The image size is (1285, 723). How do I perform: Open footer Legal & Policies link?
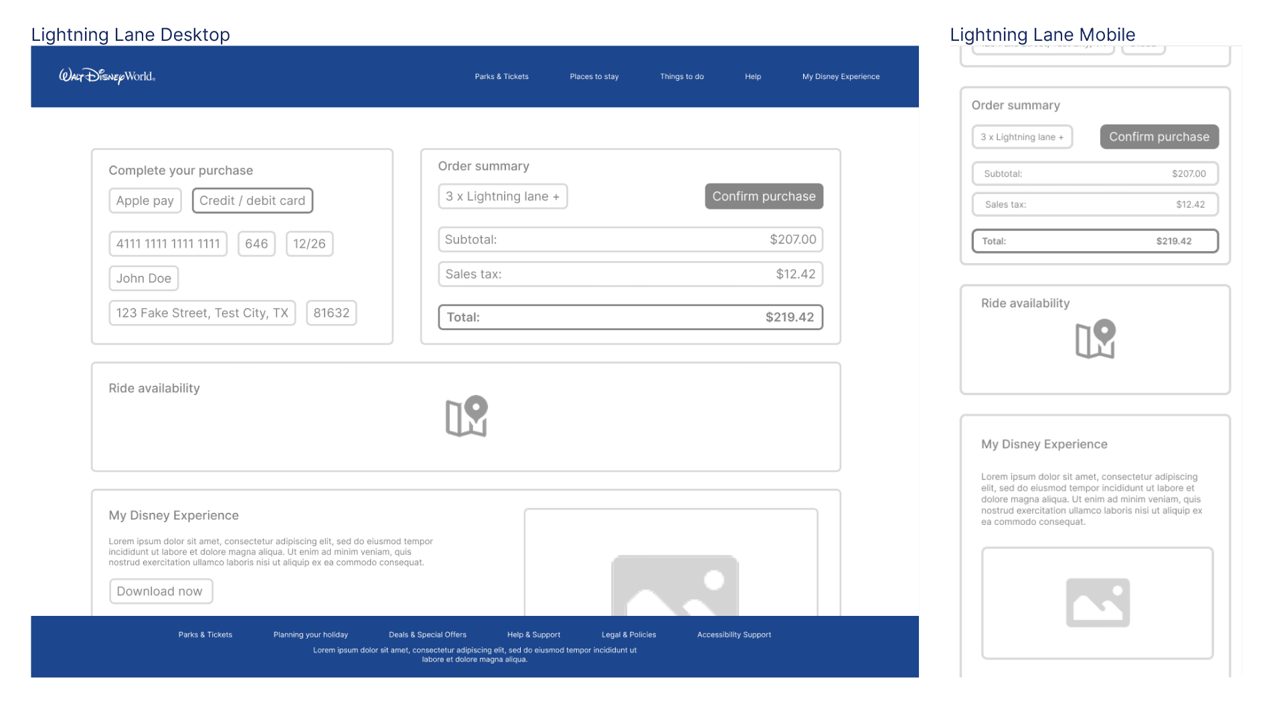tap(628, 635)
